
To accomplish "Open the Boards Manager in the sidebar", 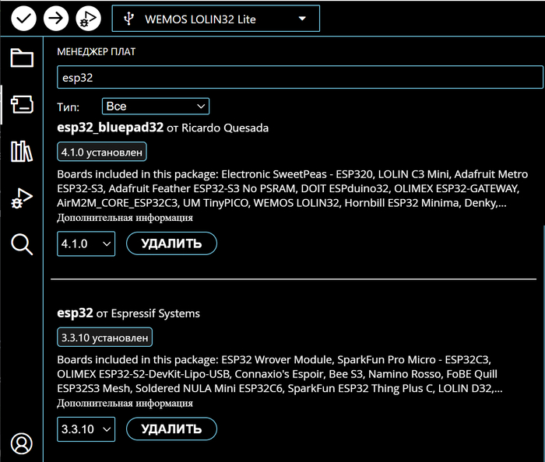I will tap(22, 104).
